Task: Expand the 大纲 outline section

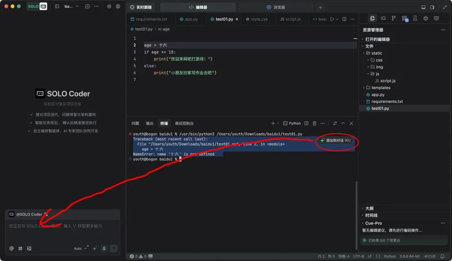Action: coord(369,208)
